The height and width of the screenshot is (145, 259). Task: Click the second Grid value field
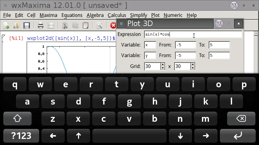(x=182, y=66)
